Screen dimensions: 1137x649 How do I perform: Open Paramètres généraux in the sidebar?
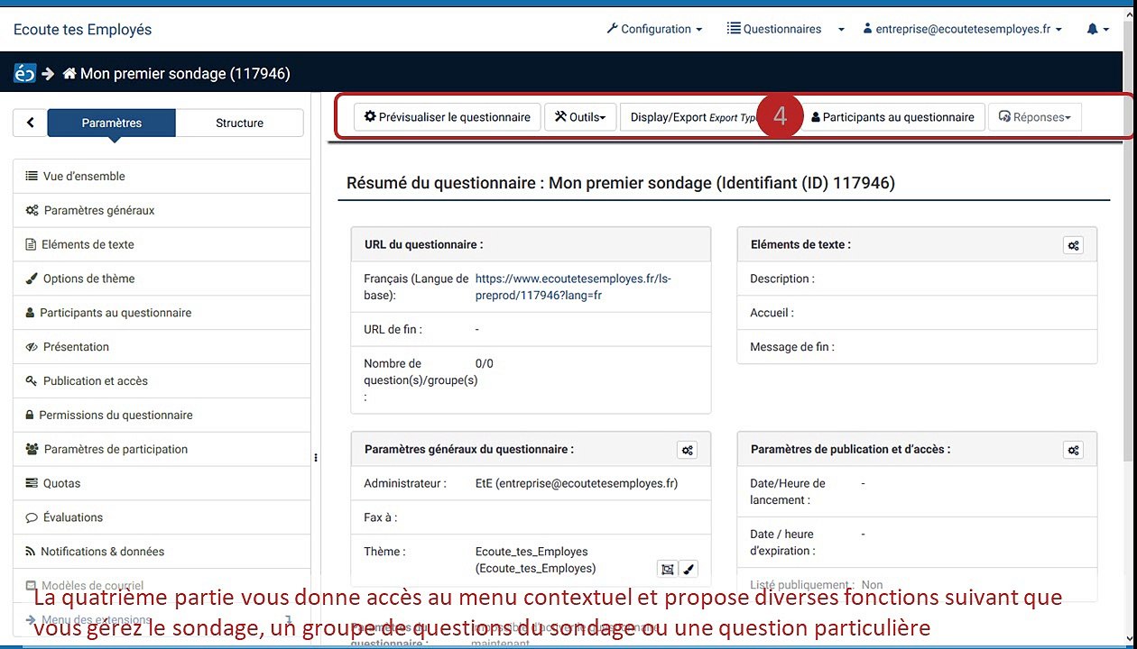tap(162, 210)
